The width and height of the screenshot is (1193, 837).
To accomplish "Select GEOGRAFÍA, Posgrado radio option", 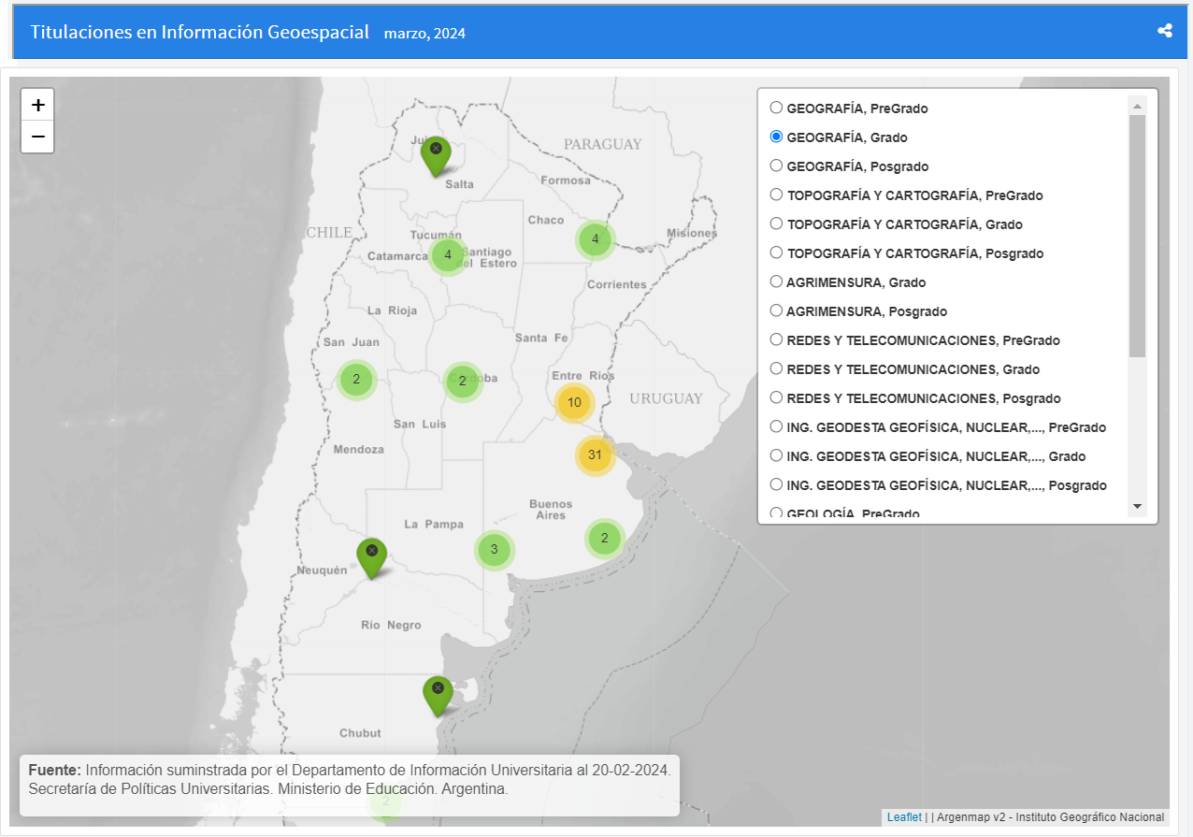I will pyautogui.click(x=776, y=166).
